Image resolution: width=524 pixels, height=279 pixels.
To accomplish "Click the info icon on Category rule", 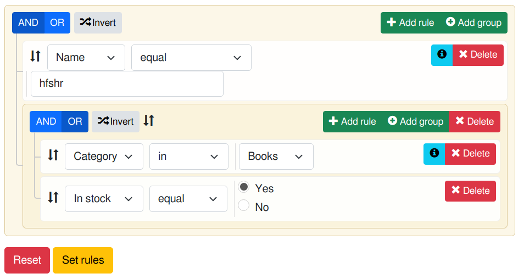I will (x=434, y=154).
